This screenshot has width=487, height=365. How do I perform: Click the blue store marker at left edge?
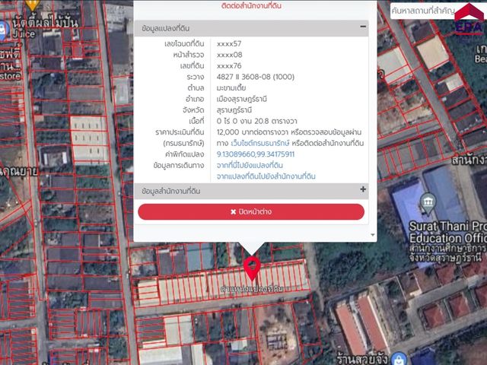pos(3,30)
